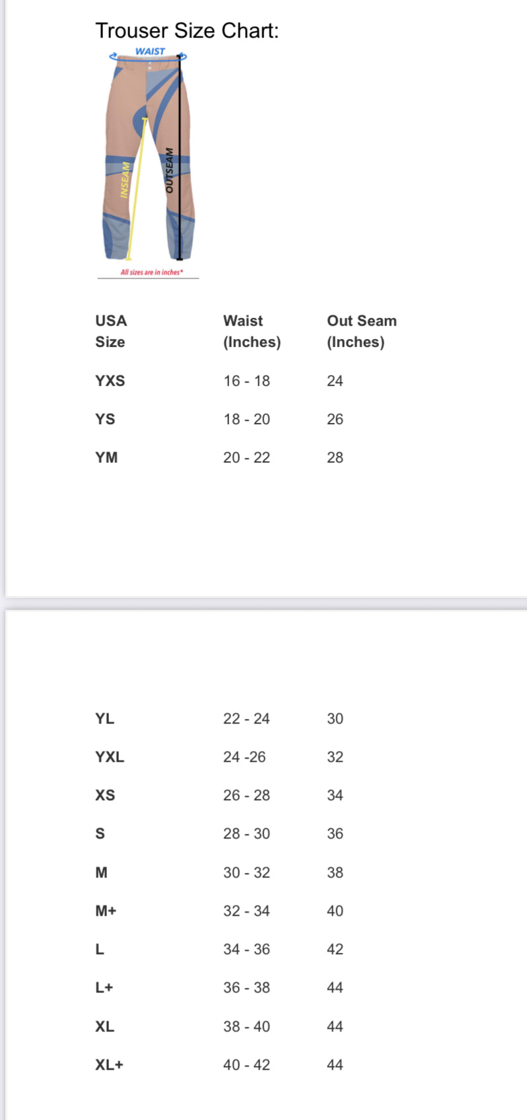Select out seam value 36
Screen dimensions: 527x1120
click(335, 833)
